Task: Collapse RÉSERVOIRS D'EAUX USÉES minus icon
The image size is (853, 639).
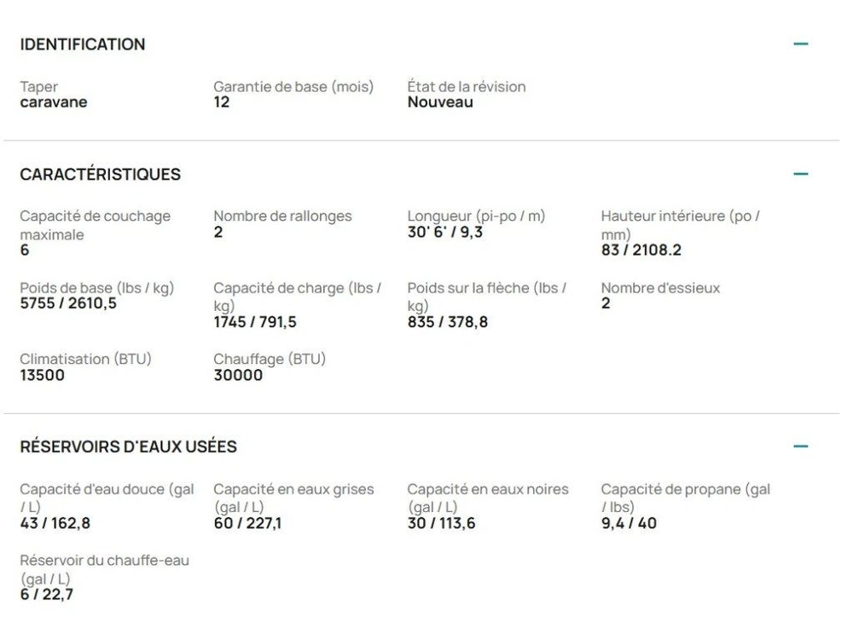Action: (x=800, y=446)
